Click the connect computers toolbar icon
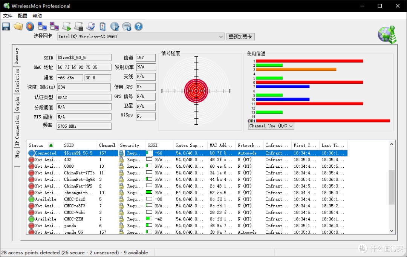The image size is (407, 257). pyautogui.click(x=42, y=26)
